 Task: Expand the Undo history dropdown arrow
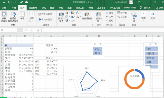pos(12,2)
